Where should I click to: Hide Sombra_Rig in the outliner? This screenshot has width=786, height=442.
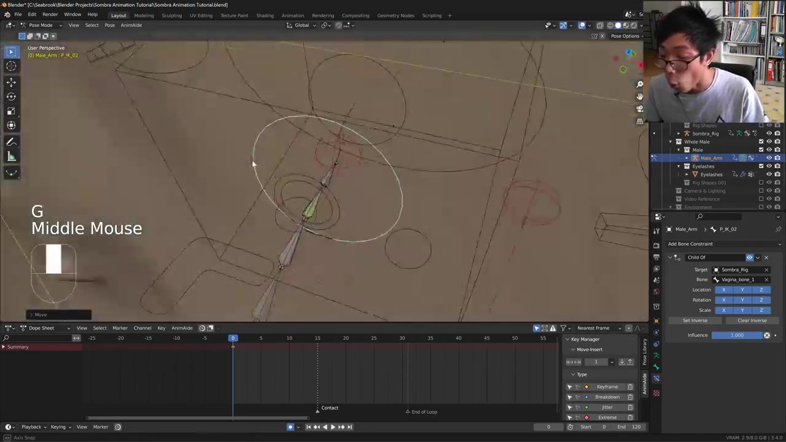click(769, 133)
